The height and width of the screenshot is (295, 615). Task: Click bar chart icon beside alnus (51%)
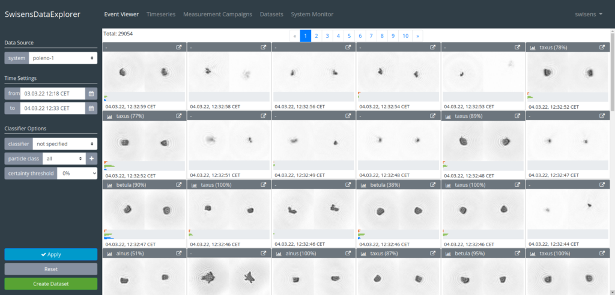[x=109, y=254]
